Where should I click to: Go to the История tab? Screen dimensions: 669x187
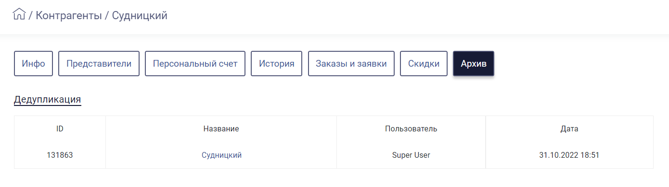pyautogui.click(x=276, y=63)
